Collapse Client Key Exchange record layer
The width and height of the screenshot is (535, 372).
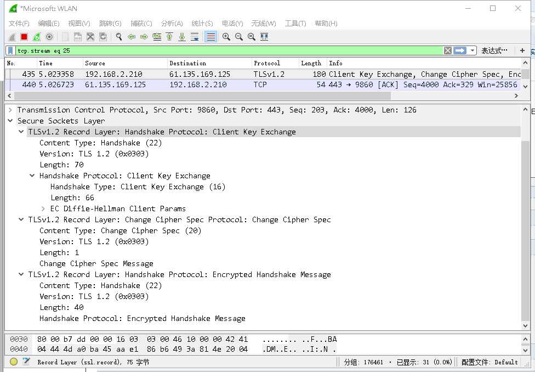[x=21, y=132]
